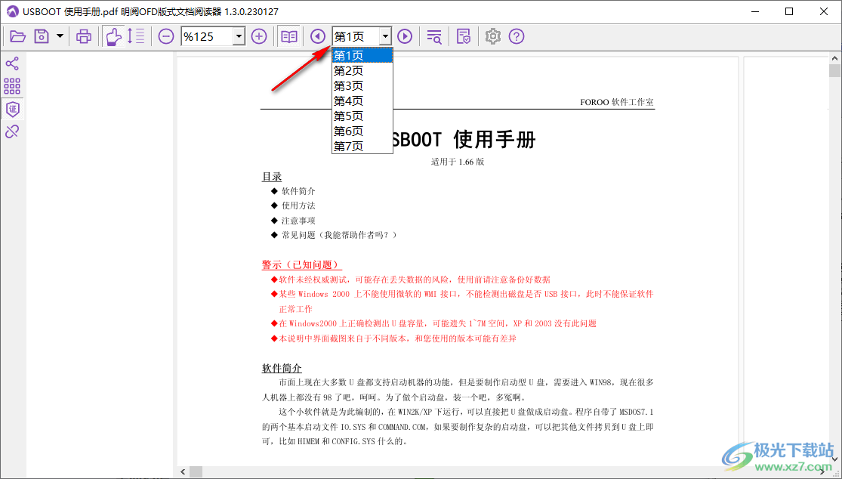Viewport: 842px width, 479px height.
Task: Open the share/outline sidebar icon
Action: click(12, 63)
